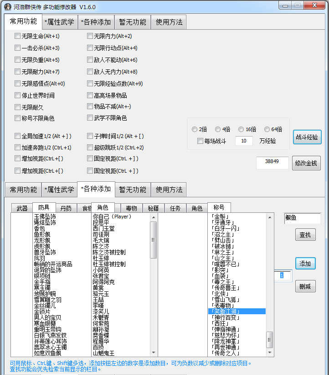Switch to the 毒物 sub-tab
This screenshot has height=375, width=329.
[x=131, y=208]
